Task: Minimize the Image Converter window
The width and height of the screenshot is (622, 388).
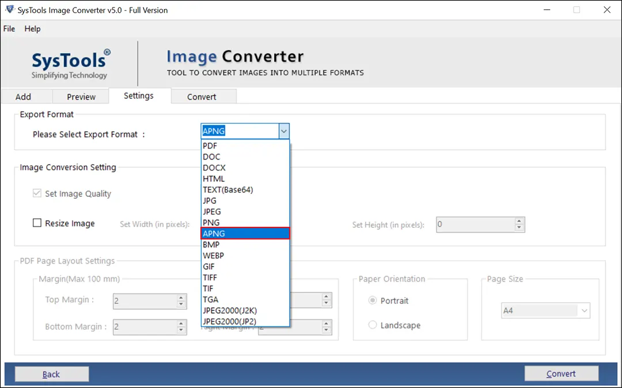Action: (x=547, y=10)
